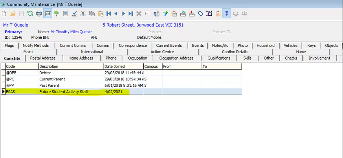This screenshot has height=158, width=343.
Task: Select the @DEB code cell
Action: pyautogui.click(x=22, y=73)
